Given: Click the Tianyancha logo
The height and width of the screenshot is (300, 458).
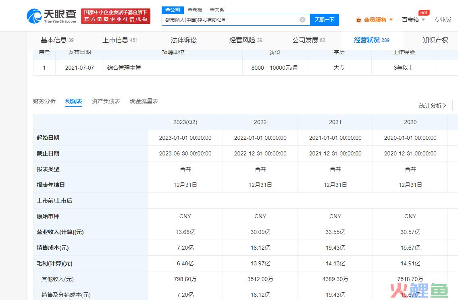Looking at the screenshot, I should point(51,16).
